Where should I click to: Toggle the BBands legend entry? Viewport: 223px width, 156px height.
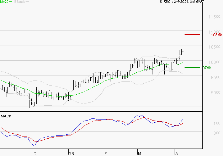click(19, 2)
